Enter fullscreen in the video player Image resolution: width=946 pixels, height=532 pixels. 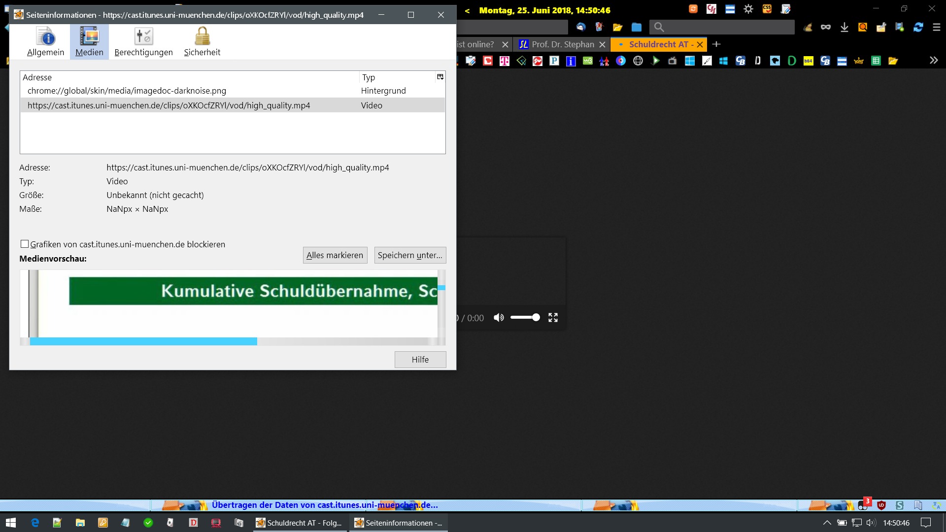click(x=553, y=318)
